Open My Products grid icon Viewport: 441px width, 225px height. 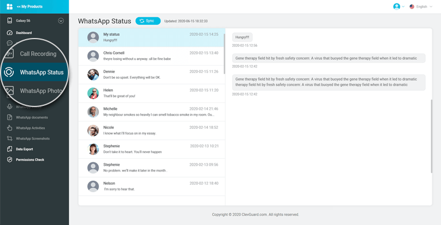10,6
